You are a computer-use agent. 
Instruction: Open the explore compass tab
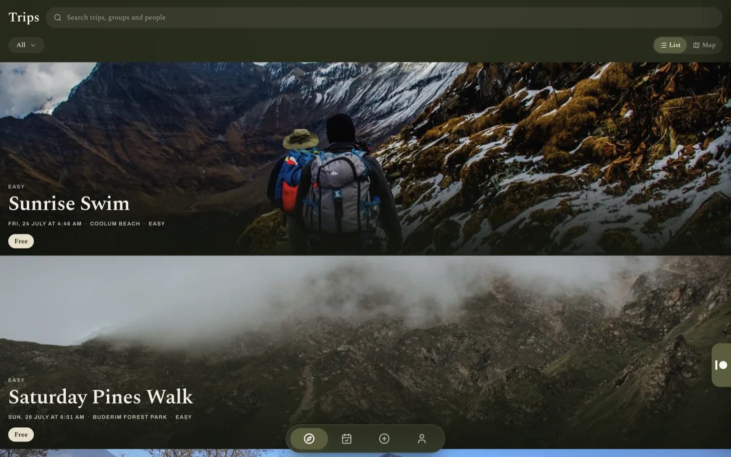(x=309, y=438)
